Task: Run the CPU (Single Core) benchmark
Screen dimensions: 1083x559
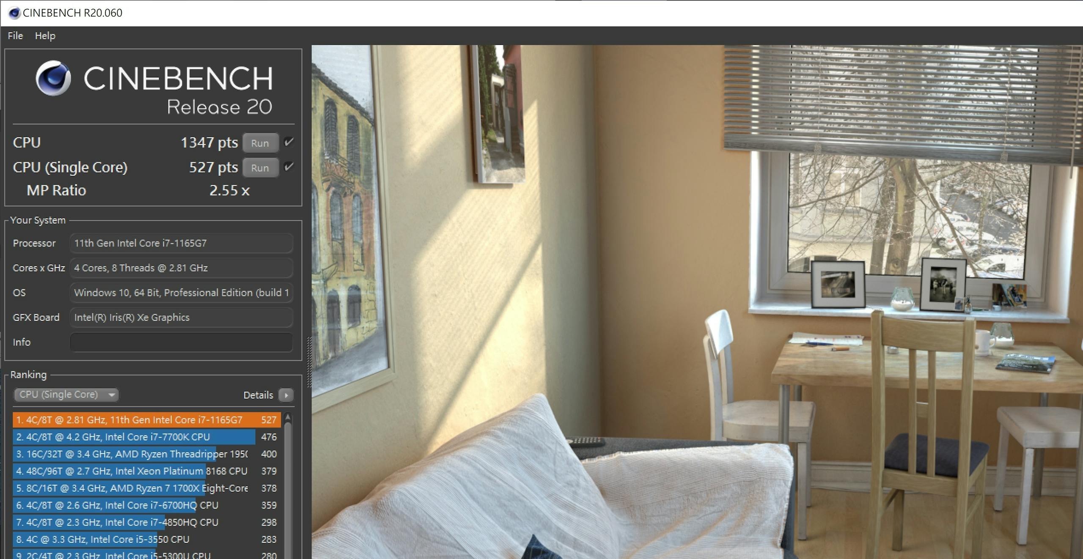Action: (260, 168)
